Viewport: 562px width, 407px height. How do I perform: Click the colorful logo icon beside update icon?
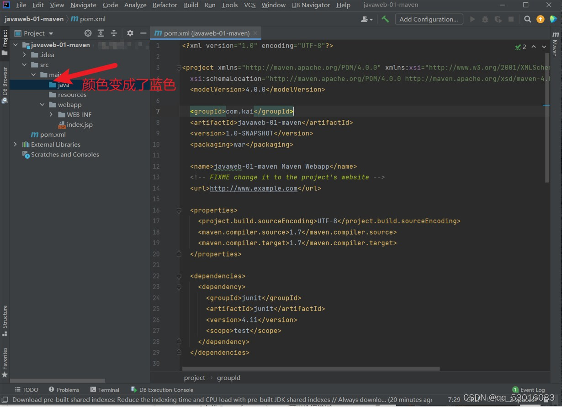point(553,19)
